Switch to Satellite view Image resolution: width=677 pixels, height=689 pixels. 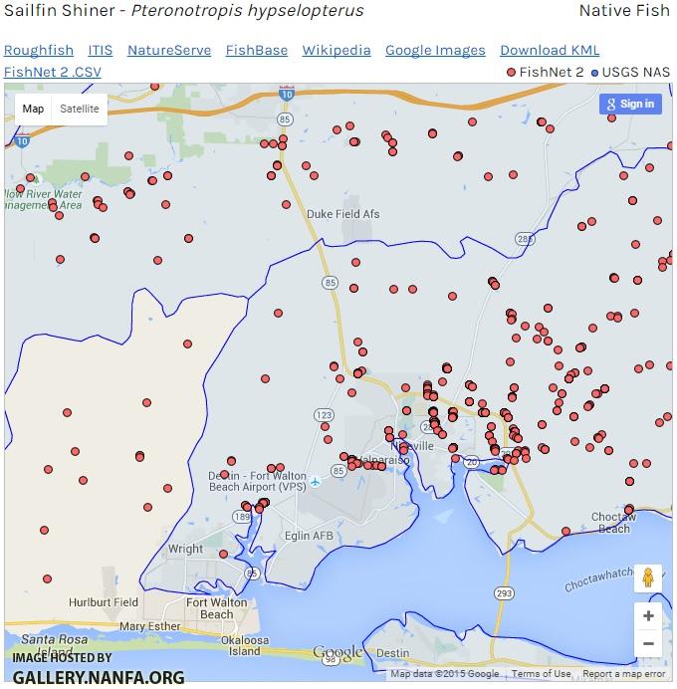tap(80, 109)
